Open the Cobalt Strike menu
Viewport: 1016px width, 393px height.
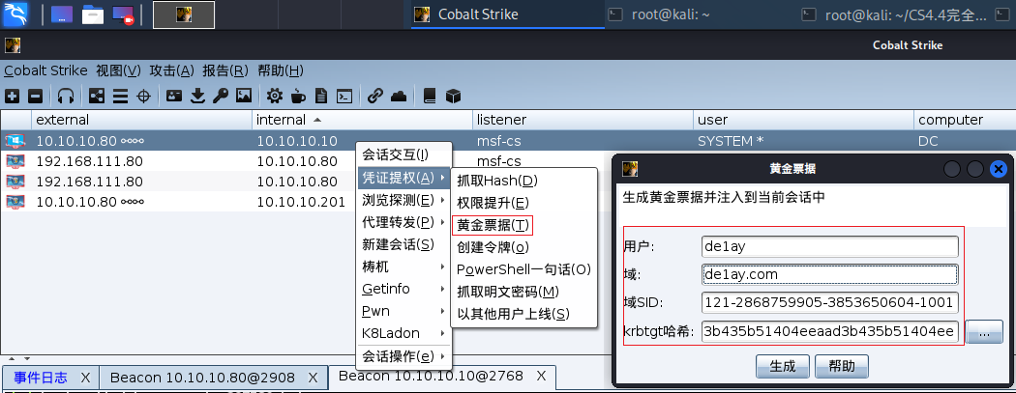tap(45, 70)
